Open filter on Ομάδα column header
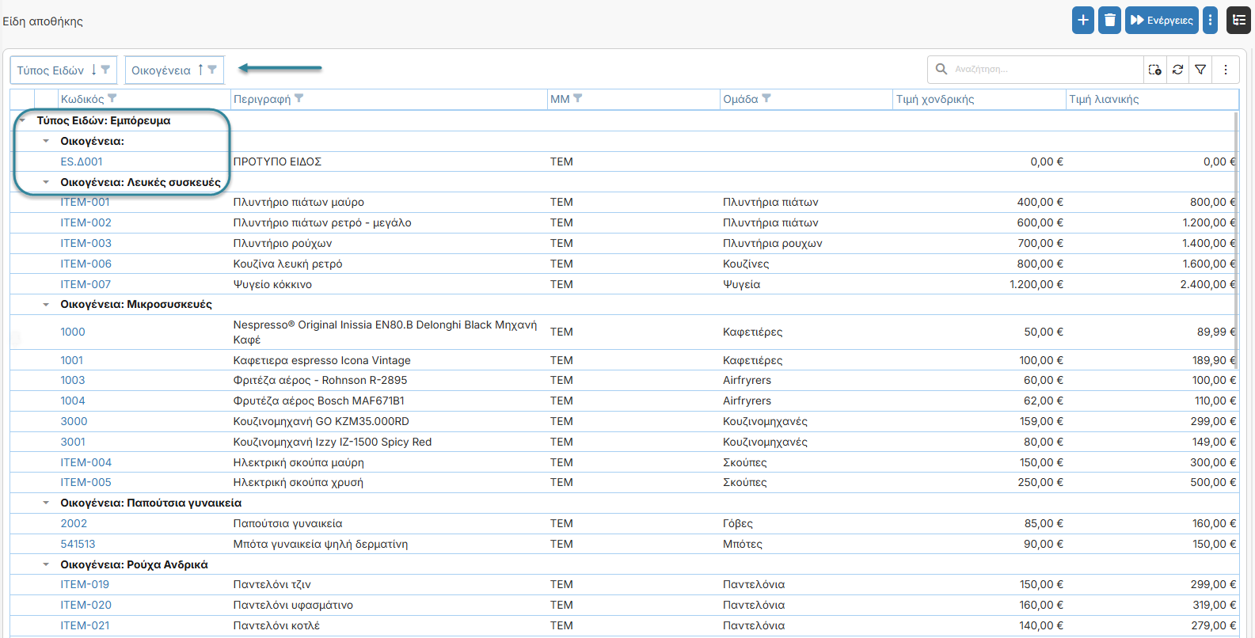The image size is (1255, 638). click(766, 98)
